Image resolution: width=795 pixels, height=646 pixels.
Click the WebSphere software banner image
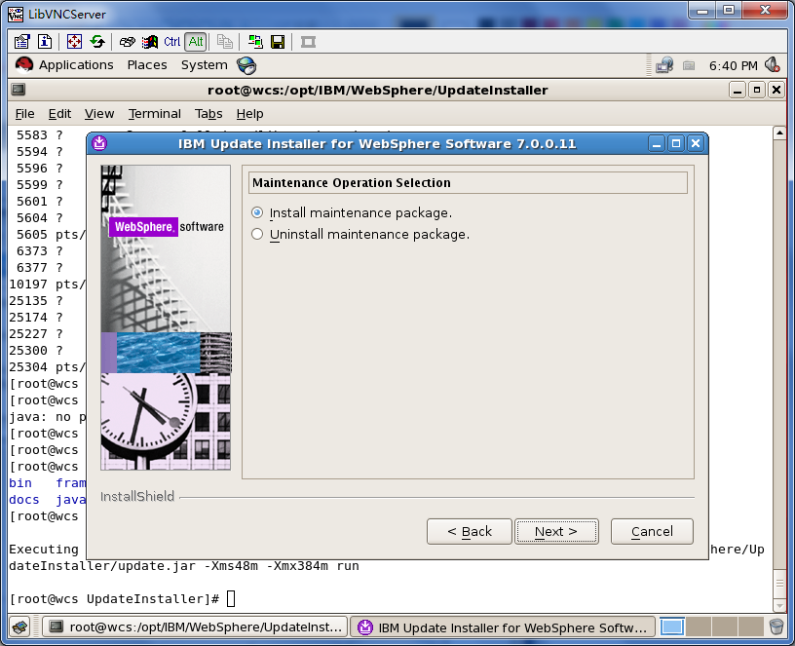[x=166, y=318]
